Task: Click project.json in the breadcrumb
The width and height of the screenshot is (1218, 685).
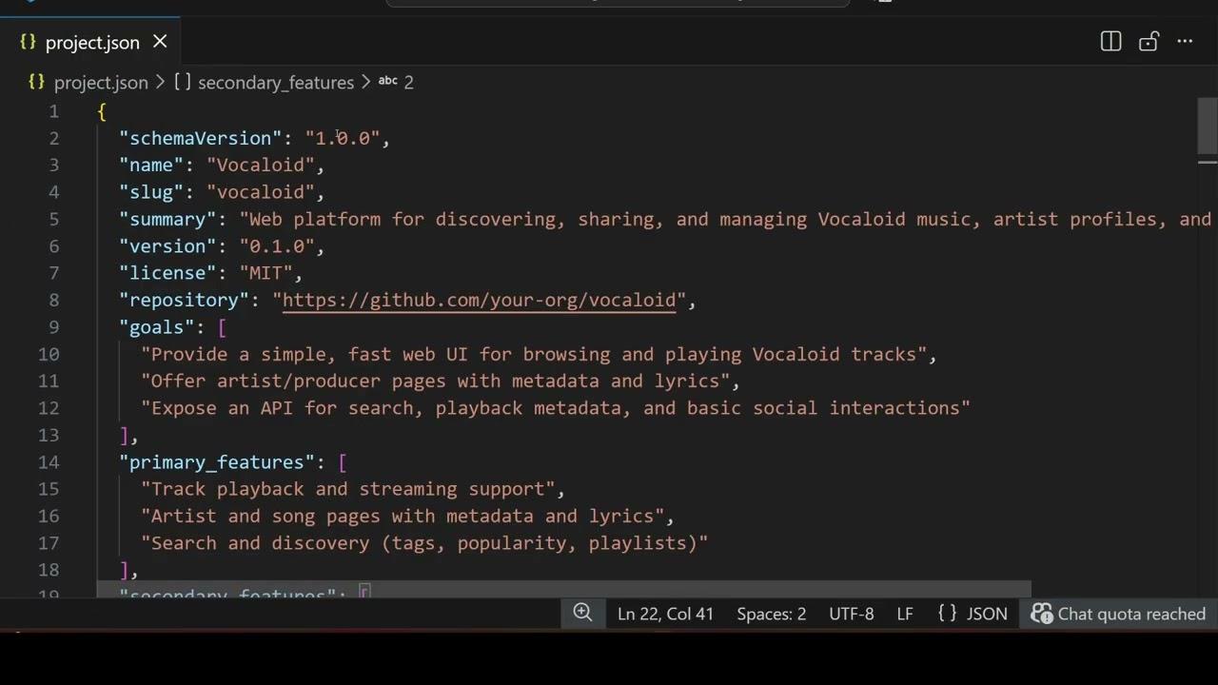Action: click(101, 83)
